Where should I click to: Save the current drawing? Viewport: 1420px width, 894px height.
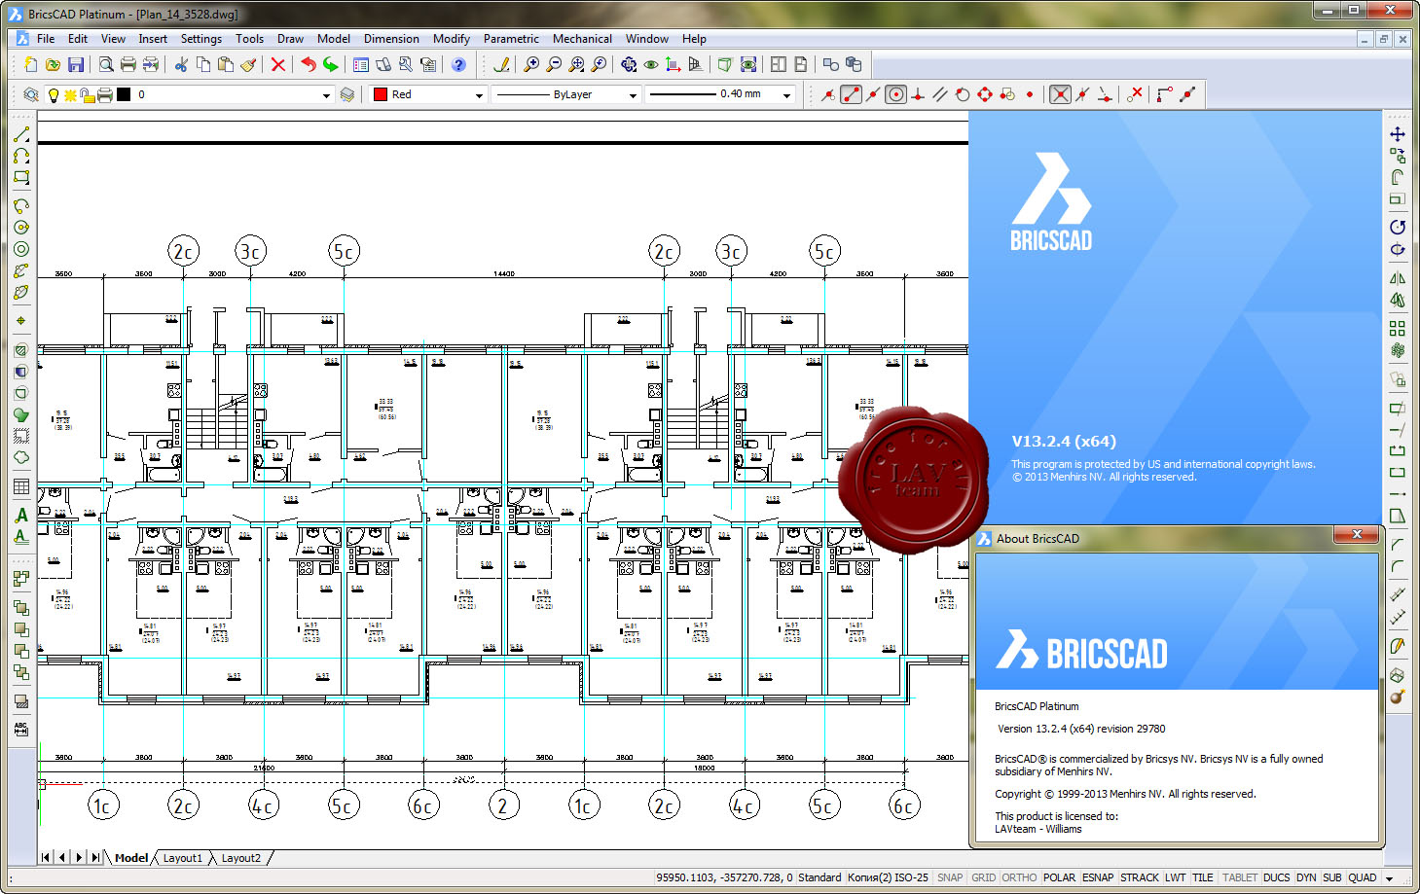[x=75, y=64]
